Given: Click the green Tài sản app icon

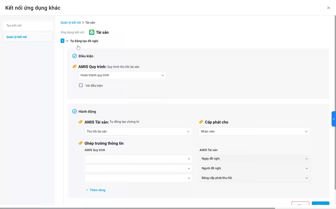Looking at the screenshot, I should pos(92,32).
